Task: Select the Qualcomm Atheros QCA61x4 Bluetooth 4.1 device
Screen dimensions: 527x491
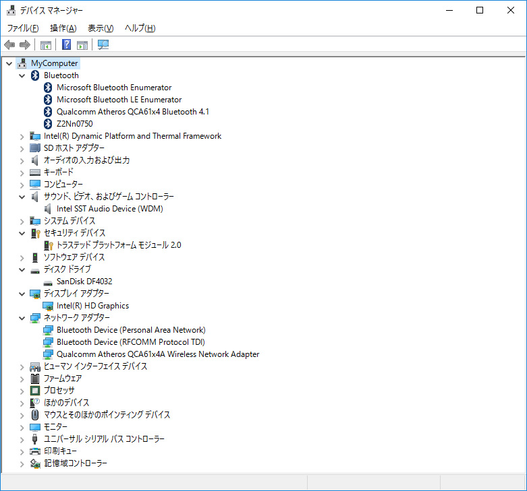Action: (x=132, y=112)
